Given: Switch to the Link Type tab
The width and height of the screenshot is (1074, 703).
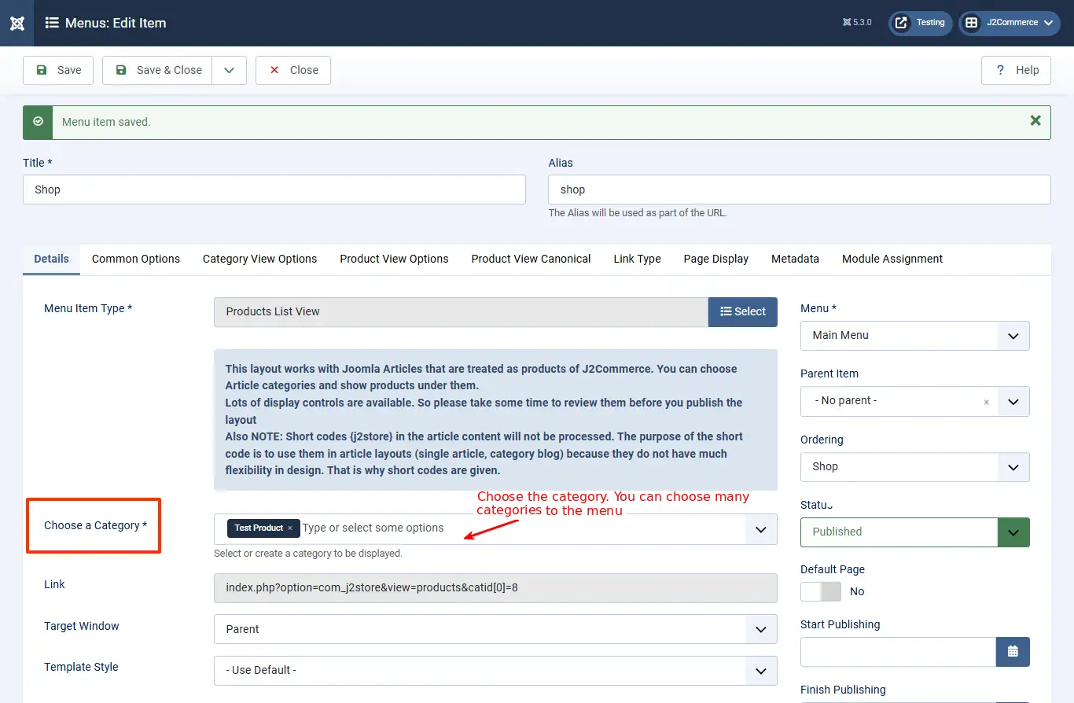Looking at the screenshot, I should [638, 259].
